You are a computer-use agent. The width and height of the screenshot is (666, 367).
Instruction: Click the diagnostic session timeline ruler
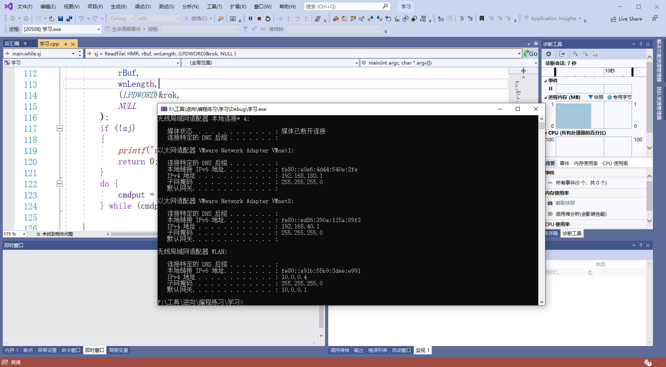(593, 71)
